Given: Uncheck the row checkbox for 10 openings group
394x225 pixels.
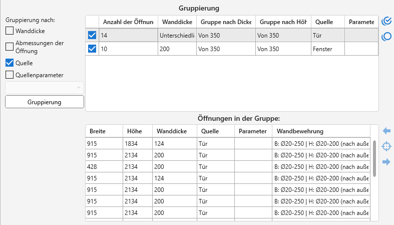Looking at the screenshot, I should tap(92, 49).
